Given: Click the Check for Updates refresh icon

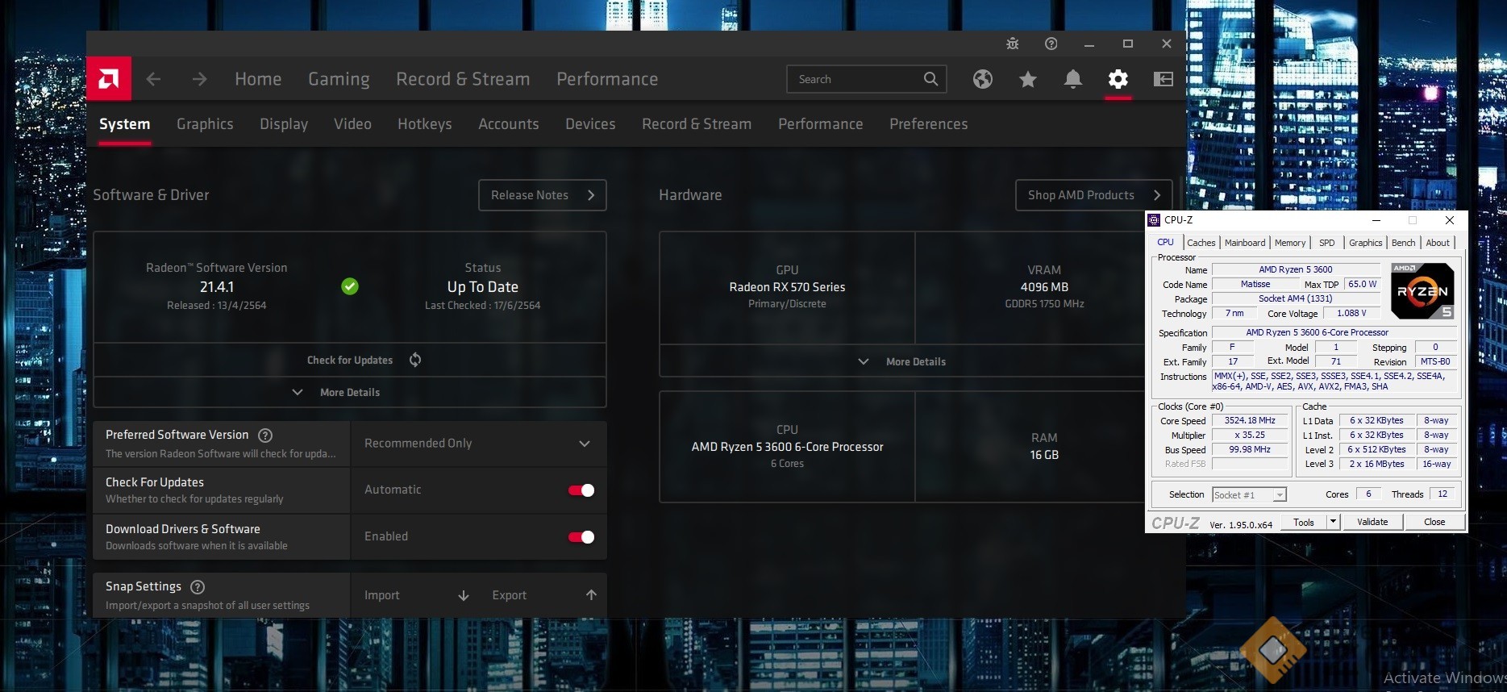Looking at the screenshot, I should pos(415,360).
